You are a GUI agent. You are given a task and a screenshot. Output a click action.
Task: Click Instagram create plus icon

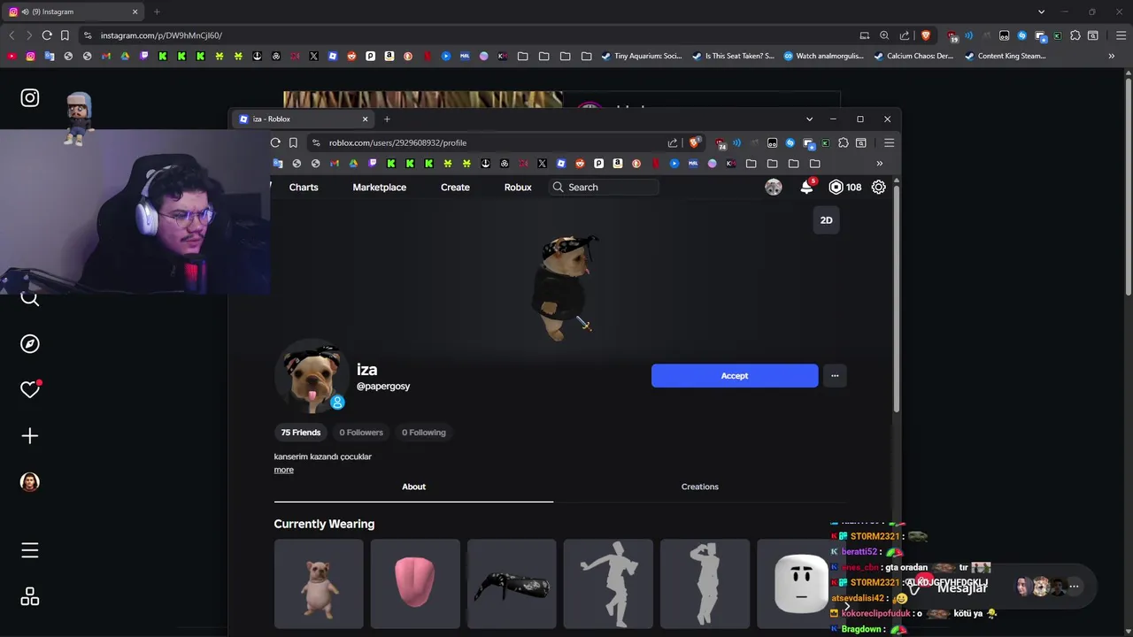click(30, 435)
